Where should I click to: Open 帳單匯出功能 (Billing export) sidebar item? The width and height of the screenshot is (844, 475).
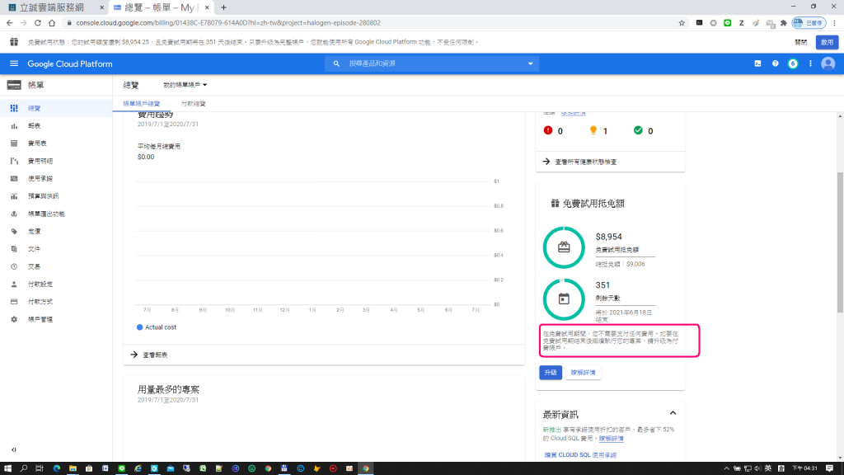[x=56, y=214]
